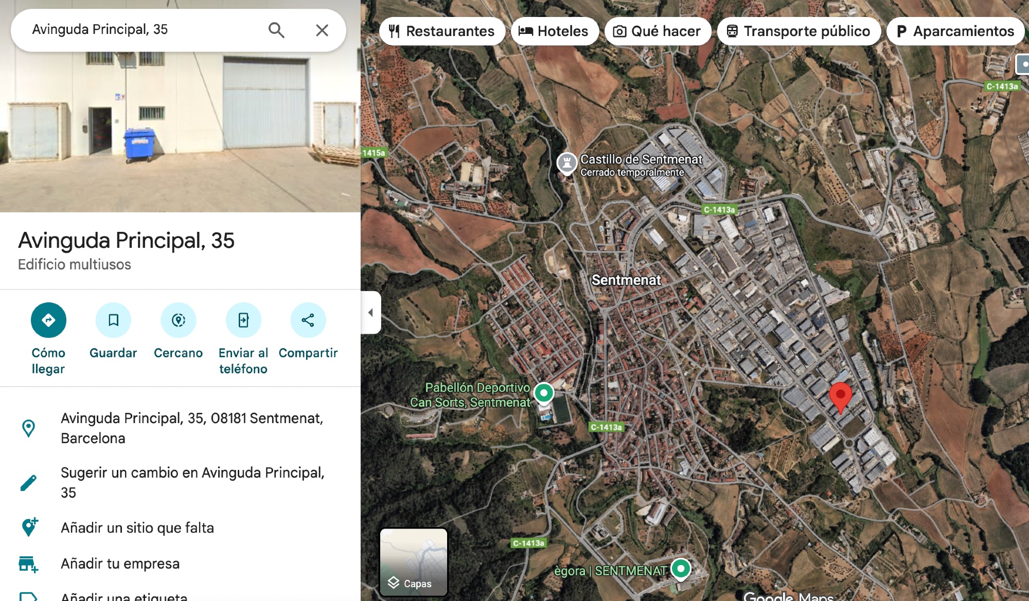Click the Pabellón Deportivo Can Sorts pin
Image resolution: width=1029 pixels, height=601 pixels.
point(544,394)
